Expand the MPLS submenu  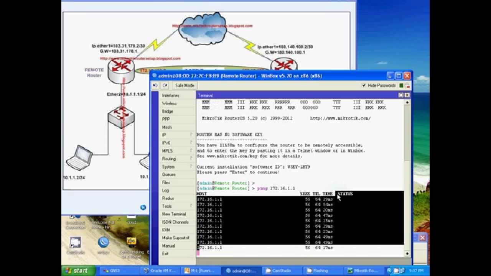pos(177,151)
